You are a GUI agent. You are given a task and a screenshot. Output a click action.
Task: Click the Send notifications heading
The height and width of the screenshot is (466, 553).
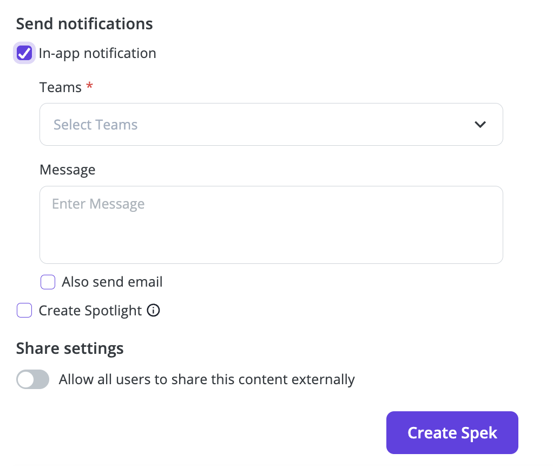84,24
